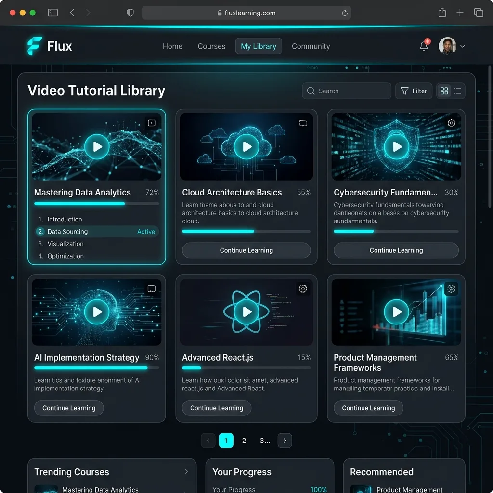
Task: Go to page 3 in pagination
Action: pyautogui.click(x=265, y=441)
